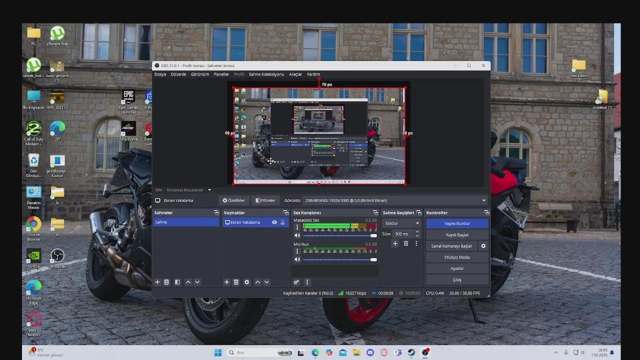This screenshot has width=640, height=360.
Task: Open Windows Start menu
Action: pos(218,352)
